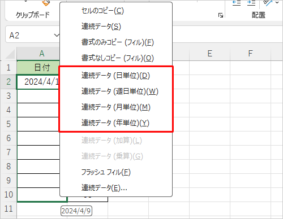This screenshot has width=283, height=219.
Task: Click cell A1 labeled 日付
Action: 38,68
